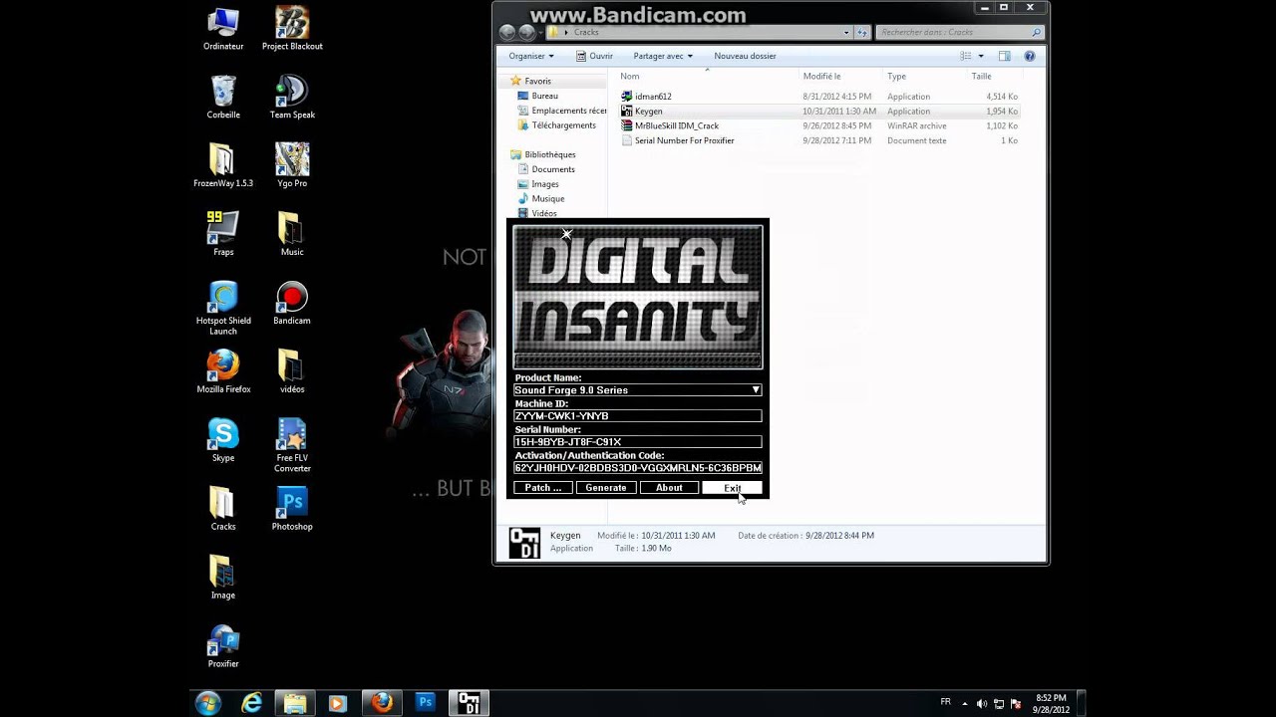Image resolution: width=1276 pixels, height=717 pixels.
Task: Click the network icon in system tray
Action: point(1000,703)
